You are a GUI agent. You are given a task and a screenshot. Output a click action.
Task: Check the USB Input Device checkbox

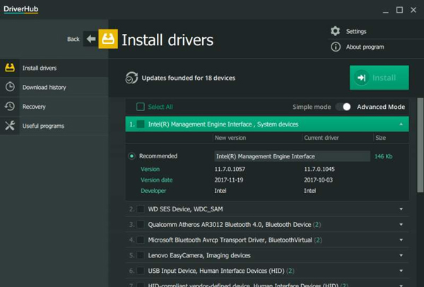click(x=141, y=271)
